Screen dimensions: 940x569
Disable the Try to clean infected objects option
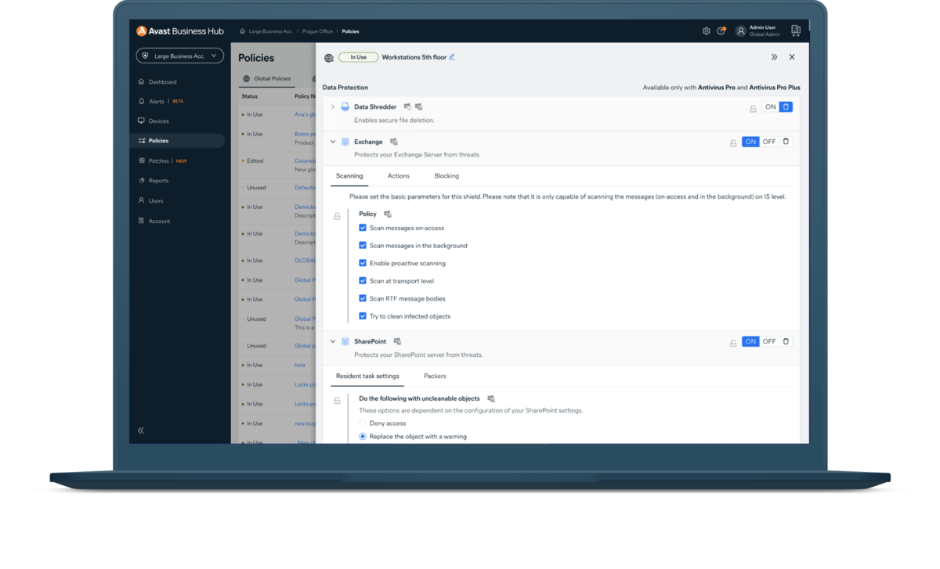(x=363, y=315)
